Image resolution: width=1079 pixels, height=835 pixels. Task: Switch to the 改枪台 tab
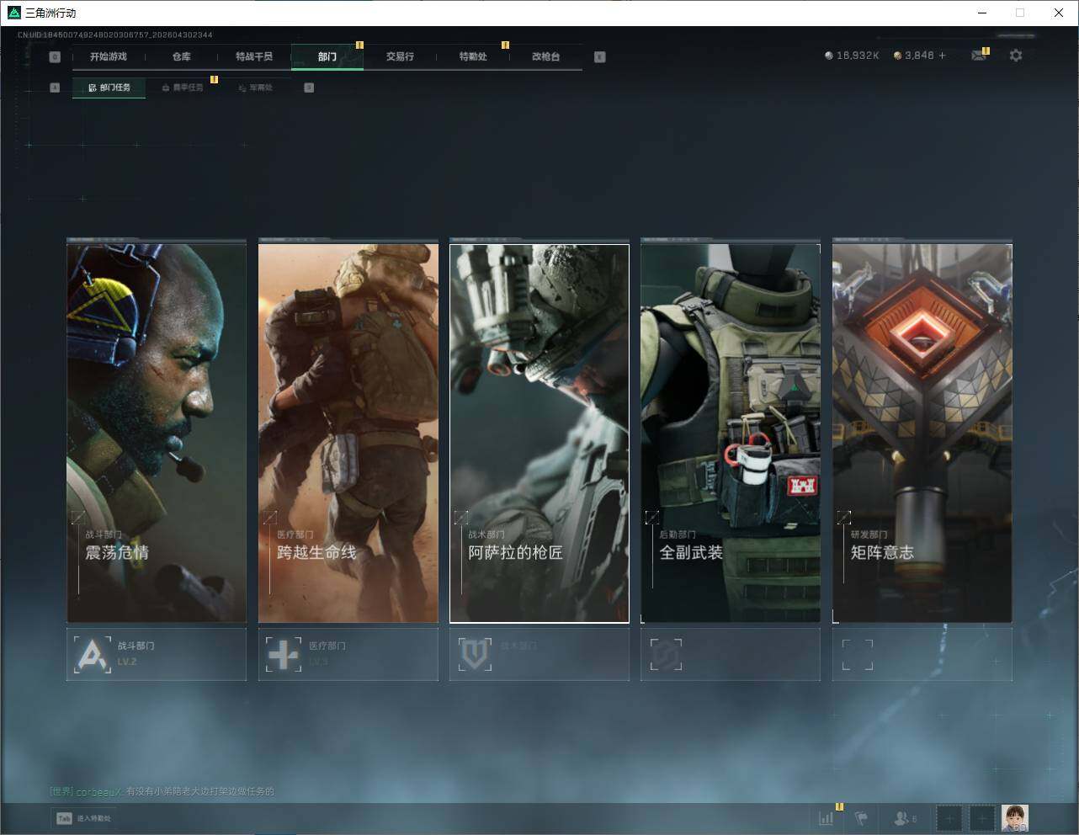(545, 56)
